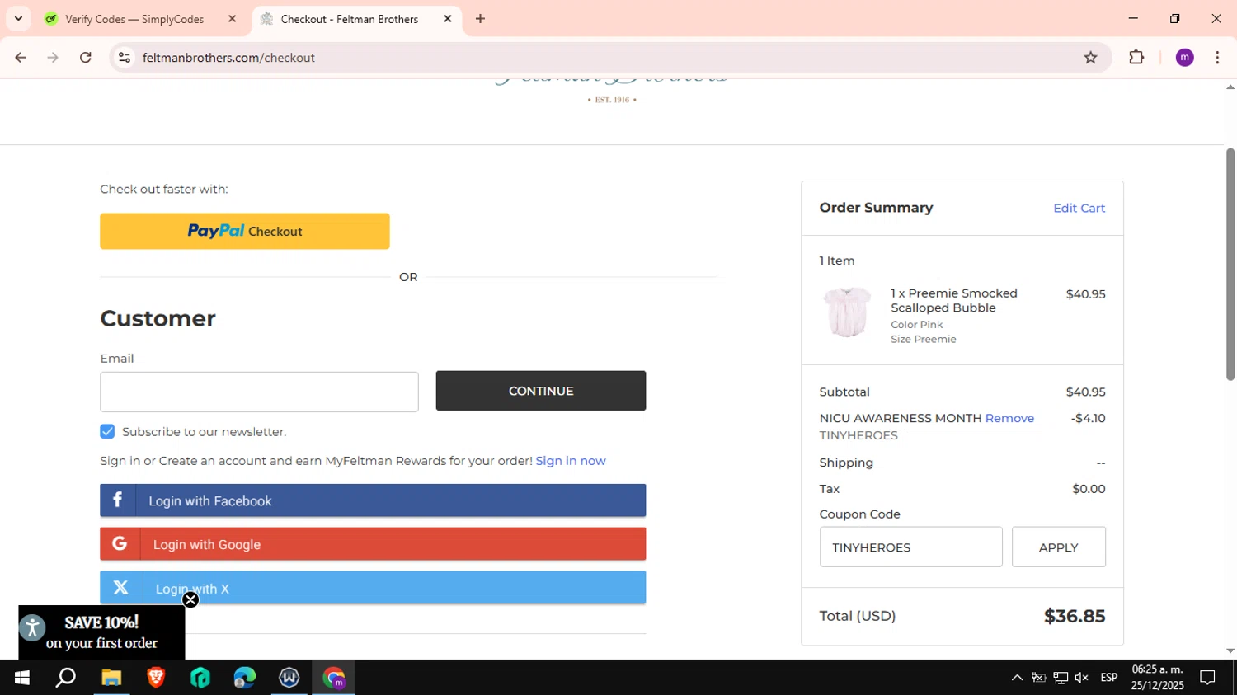This screenshot has height=695, width=1237.
Task: Open clock and calendar 06:25 a. m.
Action: [x=1157, y=678]
